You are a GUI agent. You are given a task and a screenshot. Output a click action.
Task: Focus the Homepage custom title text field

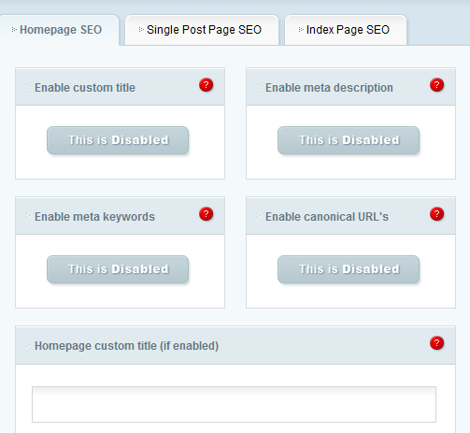point(234,405)
